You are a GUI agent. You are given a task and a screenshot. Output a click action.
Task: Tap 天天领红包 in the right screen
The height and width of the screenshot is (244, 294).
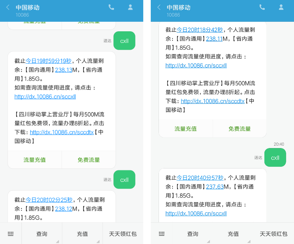[x=274, y=233]
